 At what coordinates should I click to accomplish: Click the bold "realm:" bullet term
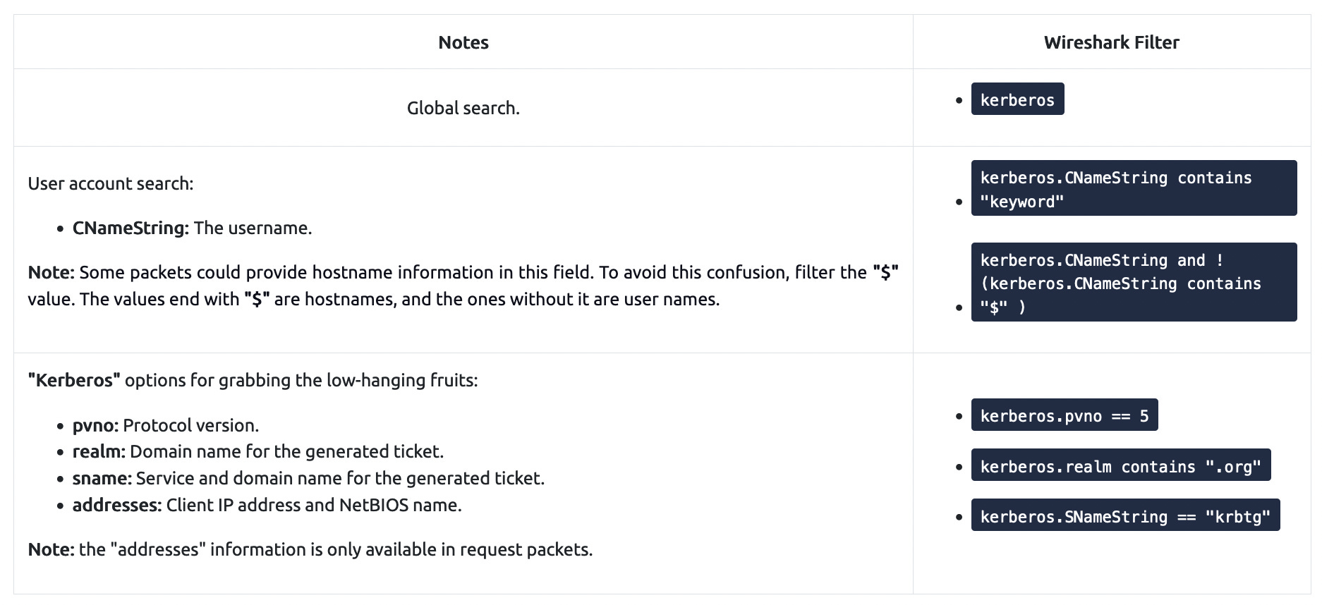pyautogui.click(x=99, y=451)
